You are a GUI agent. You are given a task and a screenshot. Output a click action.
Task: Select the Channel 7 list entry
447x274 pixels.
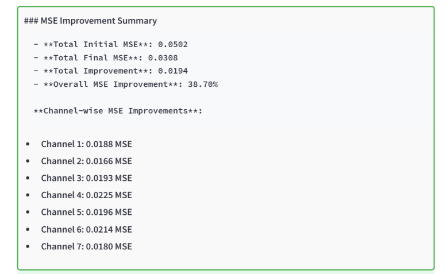[86, 246]
